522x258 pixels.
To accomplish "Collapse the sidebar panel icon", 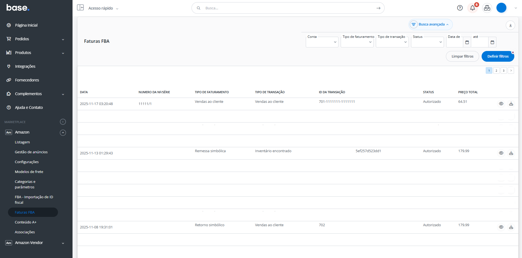I will (x=80, y=7).
